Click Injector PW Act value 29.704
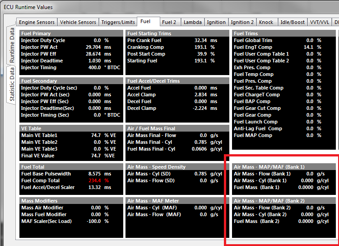 click(93, 47)
